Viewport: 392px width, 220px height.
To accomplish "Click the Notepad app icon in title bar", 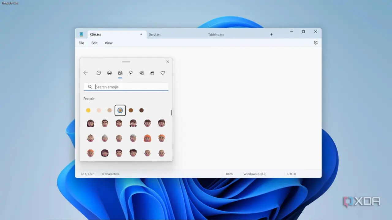I will [81, 34].
